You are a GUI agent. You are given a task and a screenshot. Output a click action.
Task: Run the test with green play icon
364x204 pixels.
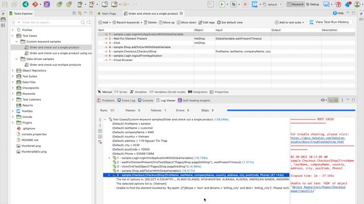click(x=222, y=4)
